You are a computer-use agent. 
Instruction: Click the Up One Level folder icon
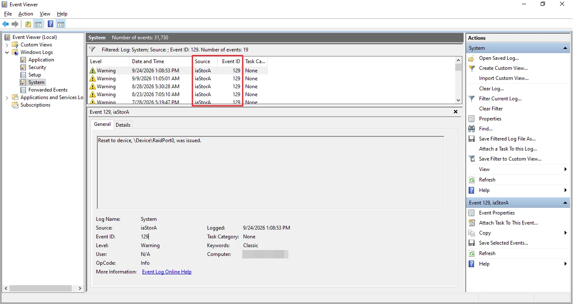click(28, 24)
